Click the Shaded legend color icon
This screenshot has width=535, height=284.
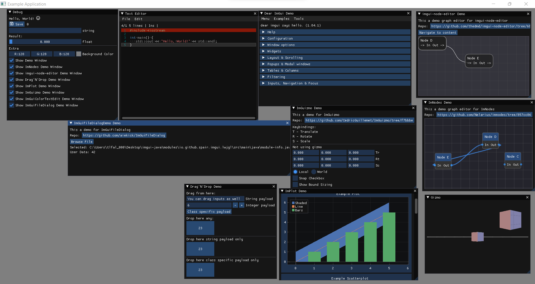(293, 203)
